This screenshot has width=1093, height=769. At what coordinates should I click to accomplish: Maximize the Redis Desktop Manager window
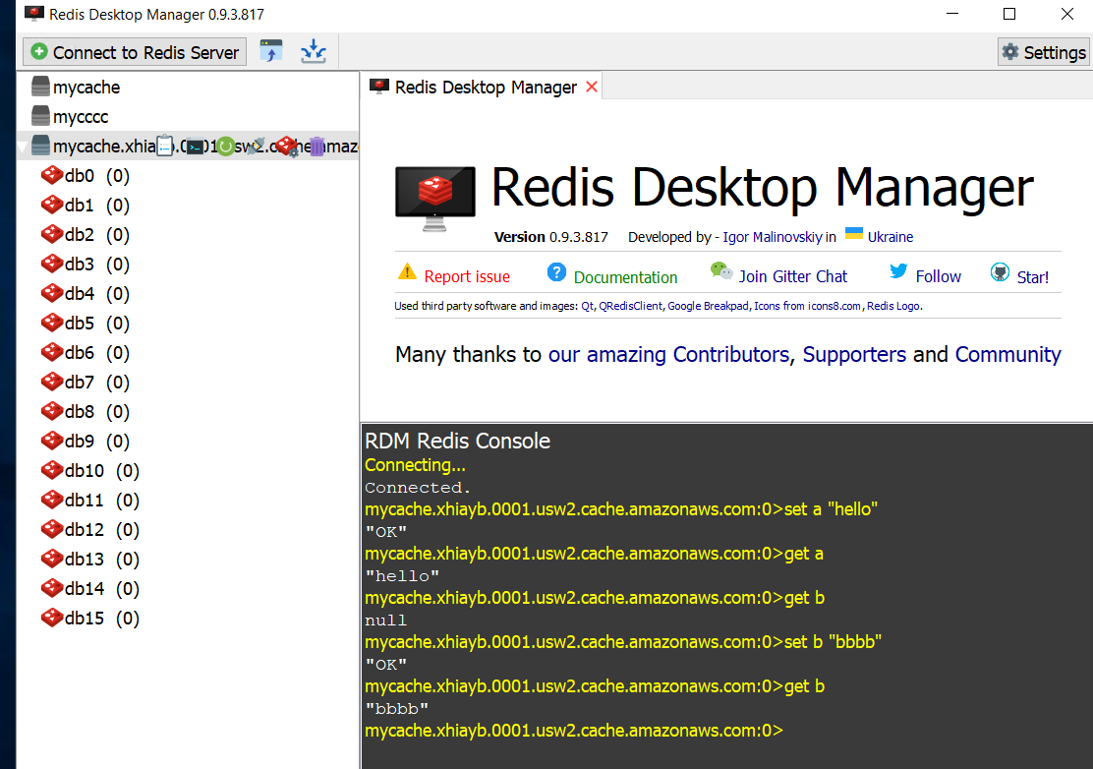coord(1009,14)
